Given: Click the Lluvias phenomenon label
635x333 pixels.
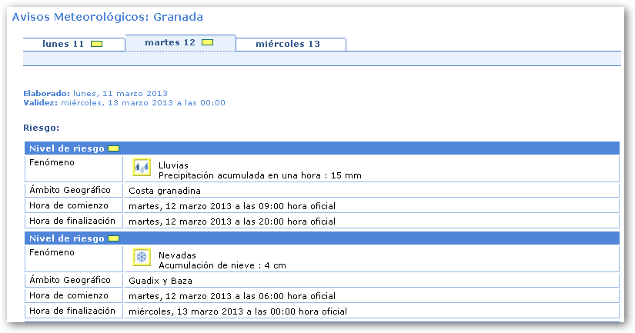Looking at the screenshot, I should tap(173, 165).
